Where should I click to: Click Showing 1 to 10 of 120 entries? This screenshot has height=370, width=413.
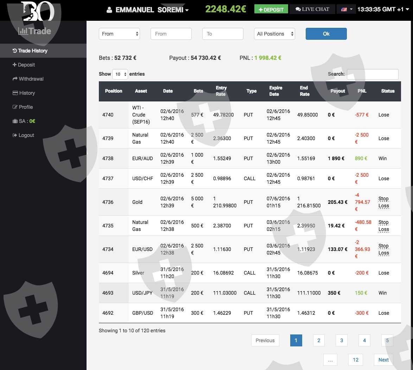(132, 331)
